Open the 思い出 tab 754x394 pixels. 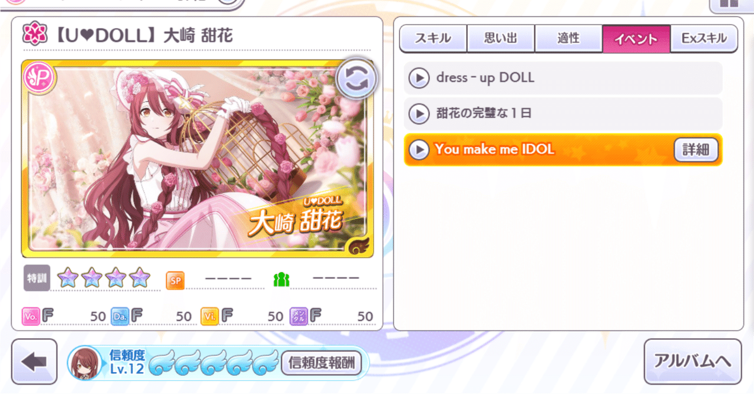501,39
